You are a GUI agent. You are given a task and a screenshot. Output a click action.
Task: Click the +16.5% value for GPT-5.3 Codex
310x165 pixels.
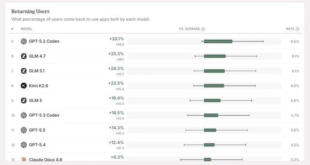[116, 113]
